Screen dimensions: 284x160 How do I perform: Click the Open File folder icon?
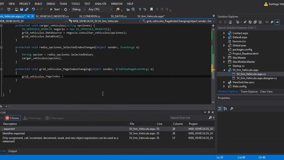[x=16, y=9]
